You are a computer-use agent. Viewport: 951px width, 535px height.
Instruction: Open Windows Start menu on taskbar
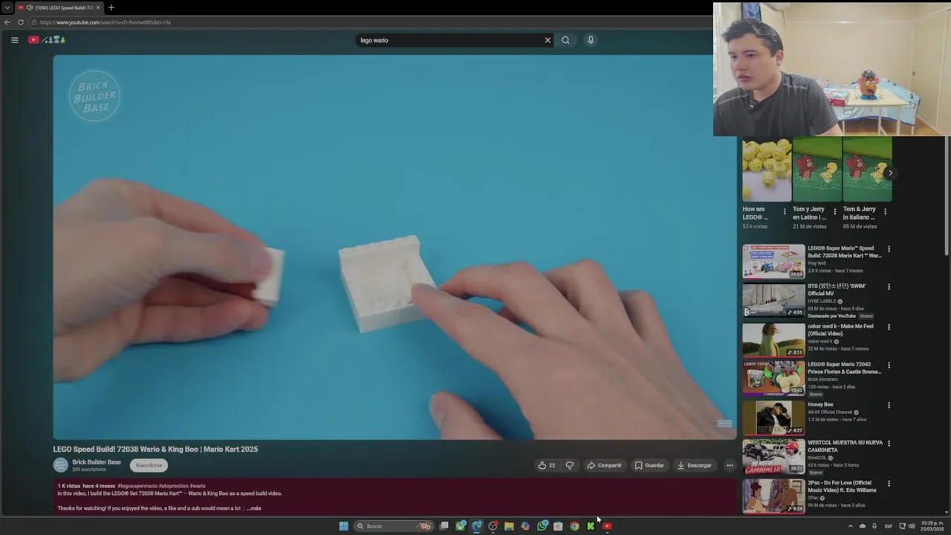tap(343, 526)
